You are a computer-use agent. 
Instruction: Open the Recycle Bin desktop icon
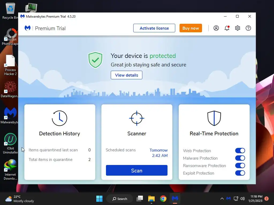pos(10,11)
